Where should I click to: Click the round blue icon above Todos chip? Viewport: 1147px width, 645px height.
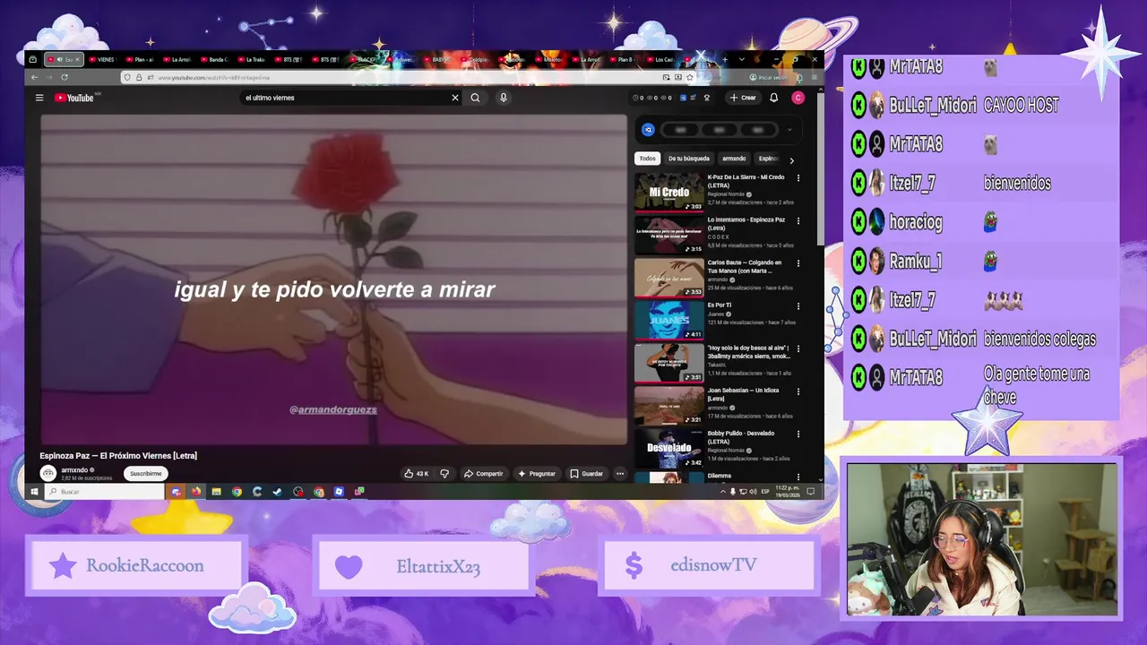click(x=648, y=130)
